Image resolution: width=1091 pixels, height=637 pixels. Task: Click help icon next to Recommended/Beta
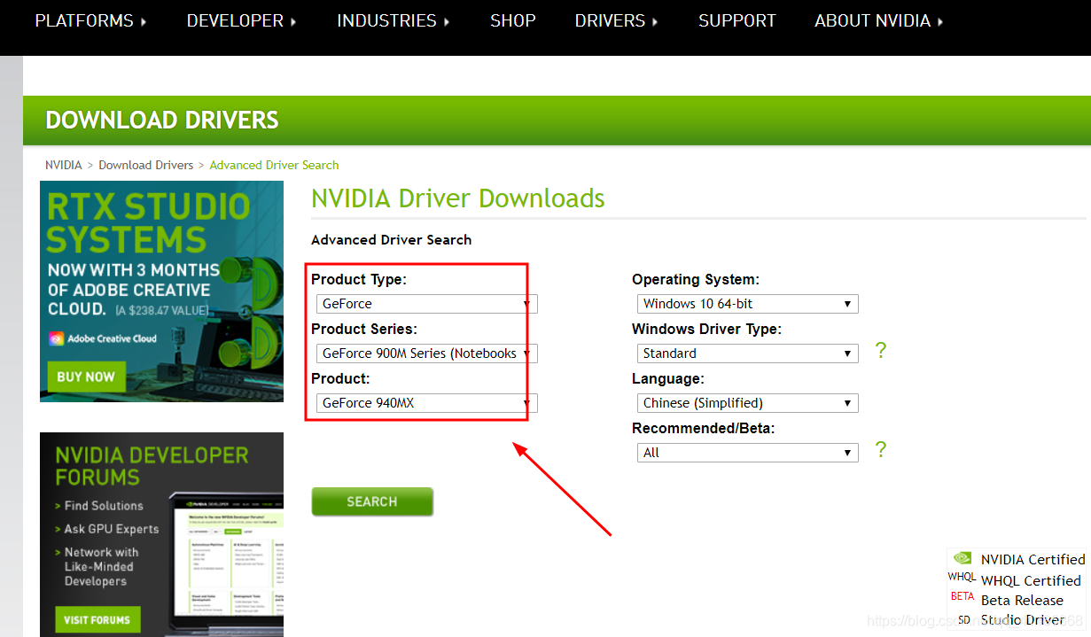tap(881, 450)
